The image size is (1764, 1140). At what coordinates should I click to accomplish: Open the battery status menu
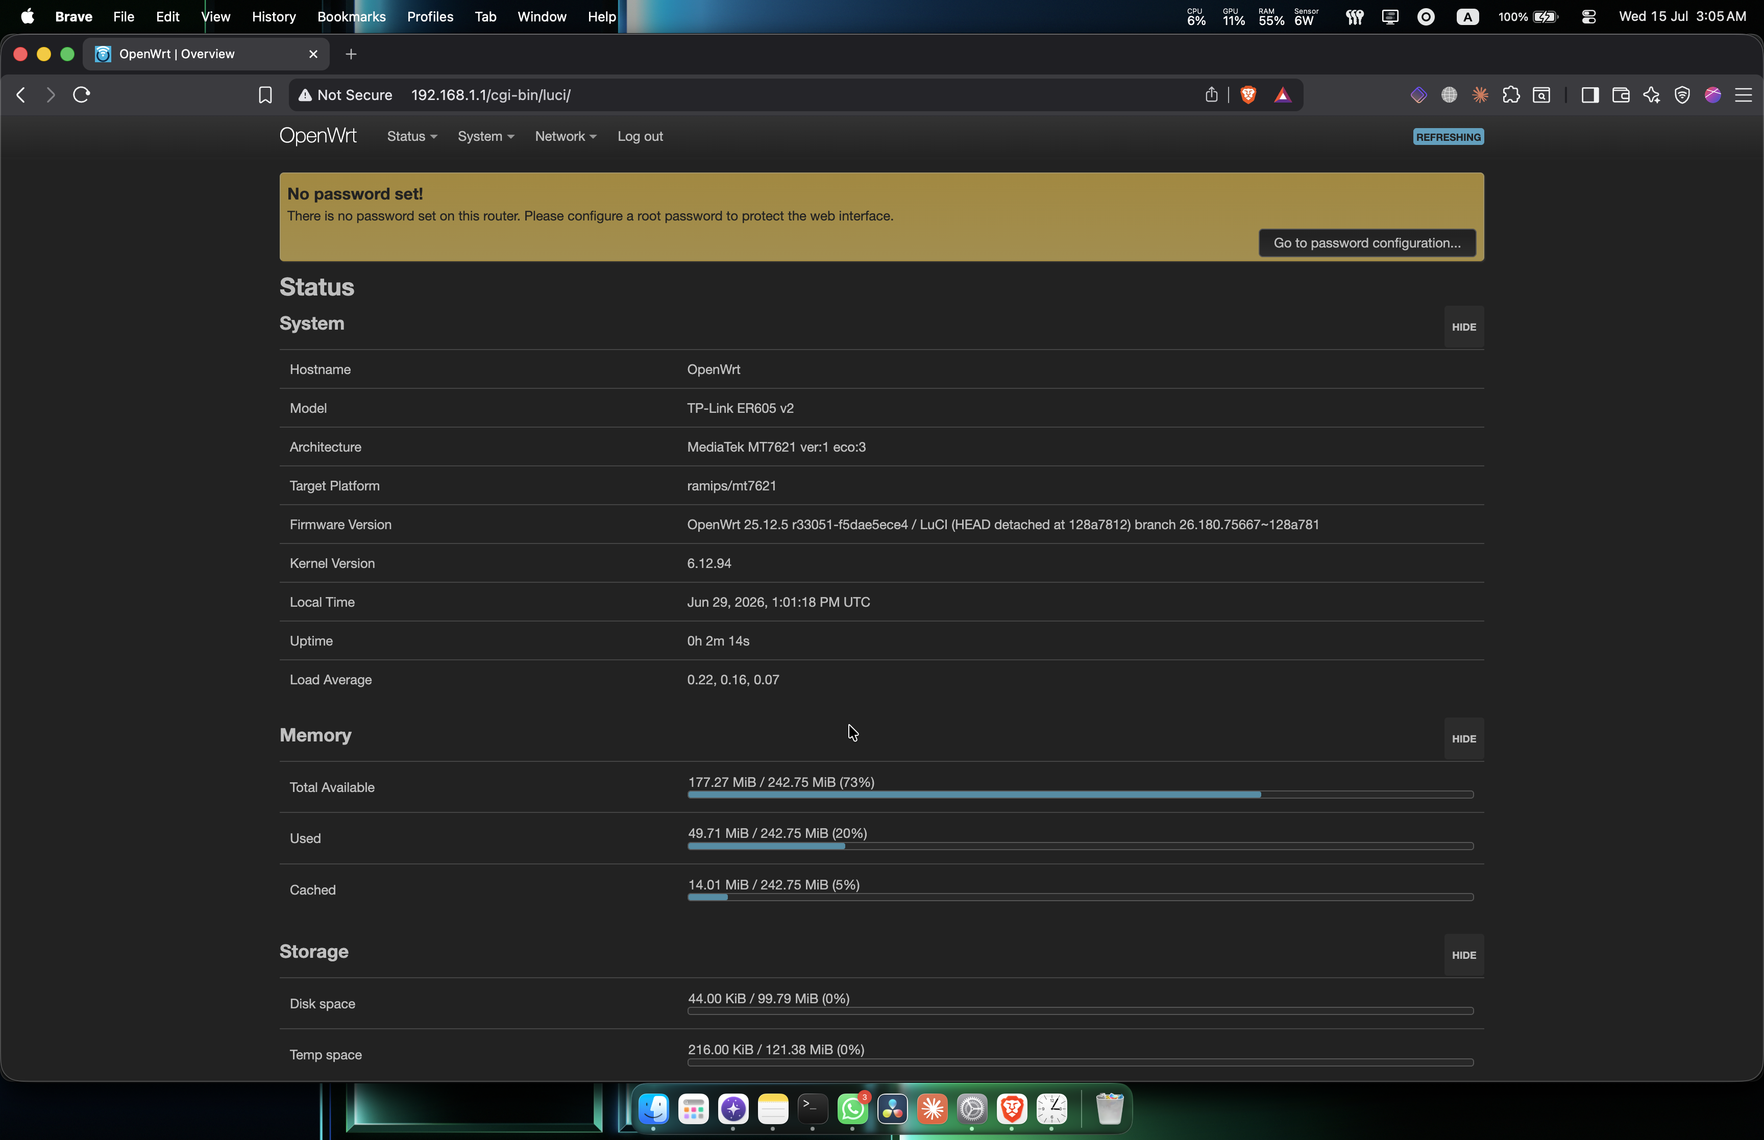1528,16
